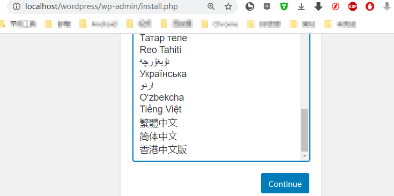Choose 香港中文版 from the language list
Viewport: 394px width, 196px height.
(x=163, y=150)
